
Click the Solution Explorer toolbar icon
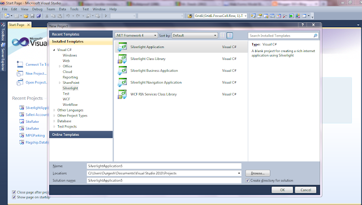(x=253, y=16)
